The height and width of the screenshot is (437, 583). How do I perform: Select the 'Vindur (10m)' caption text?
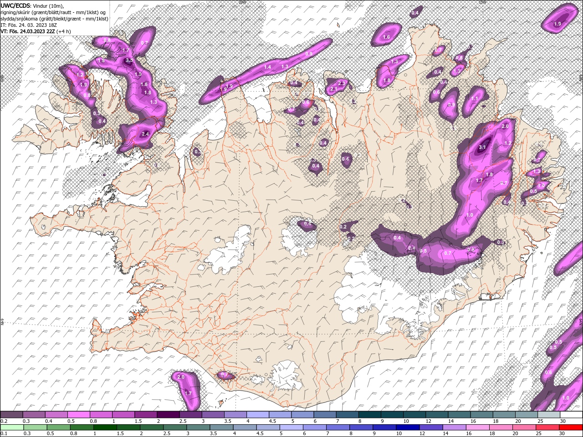(x=49, y=5)
